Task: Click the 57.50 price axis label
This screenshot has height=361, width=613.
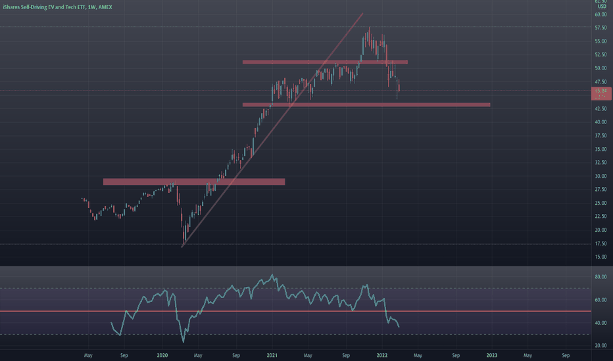Action: [x=601, y=28]
